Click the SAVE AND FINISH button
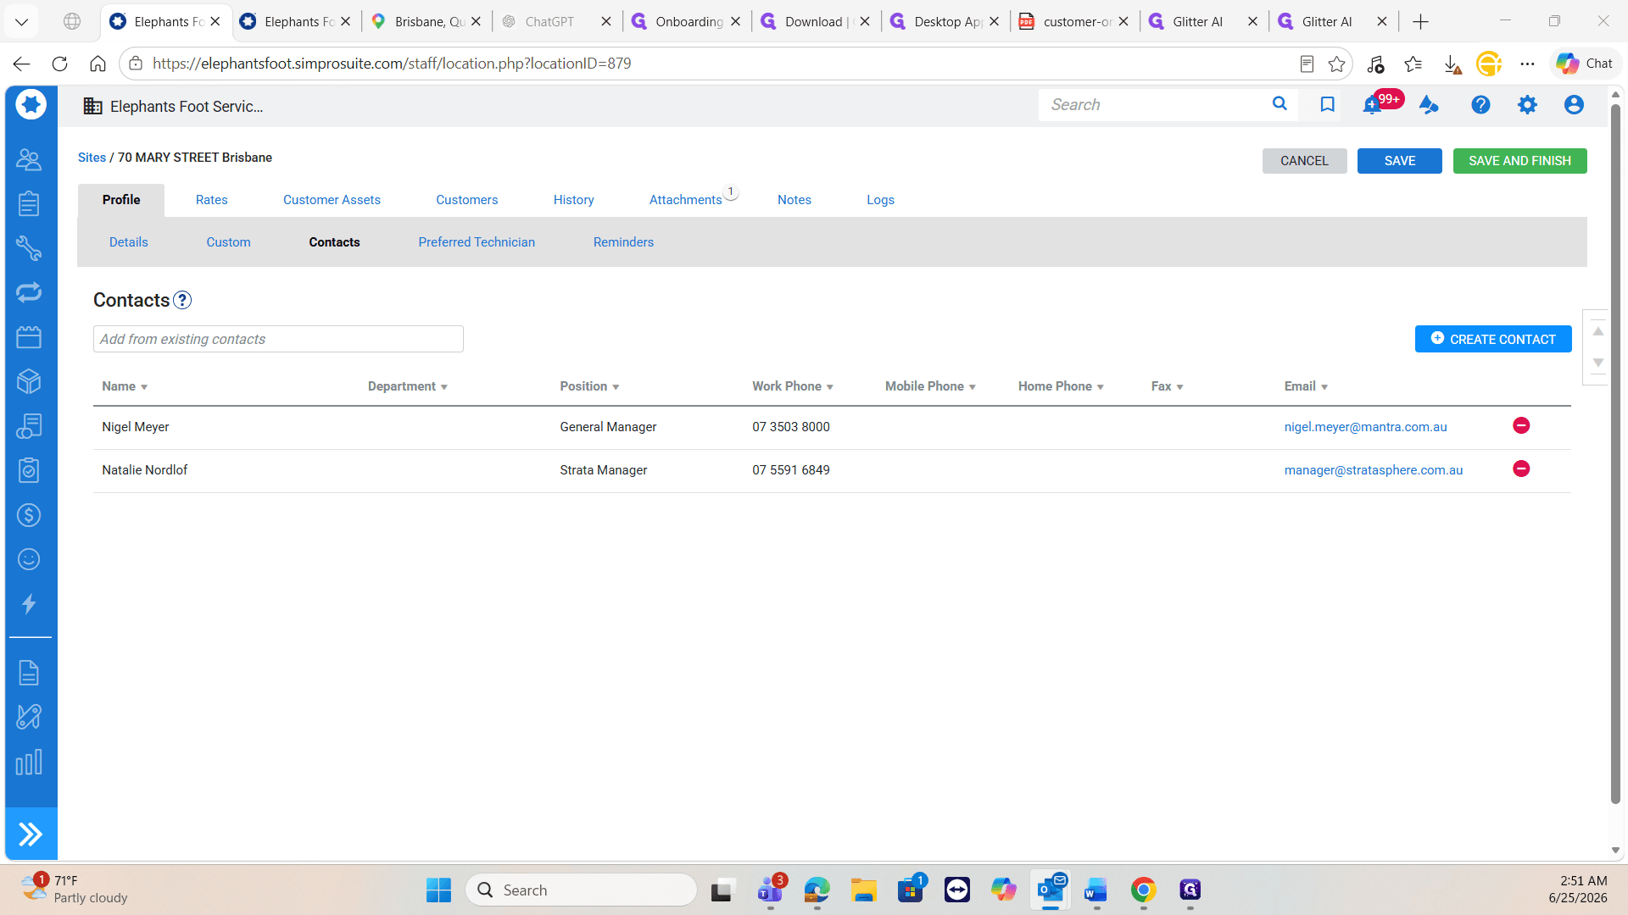The image size is (1628, 915). (1519, 161)
